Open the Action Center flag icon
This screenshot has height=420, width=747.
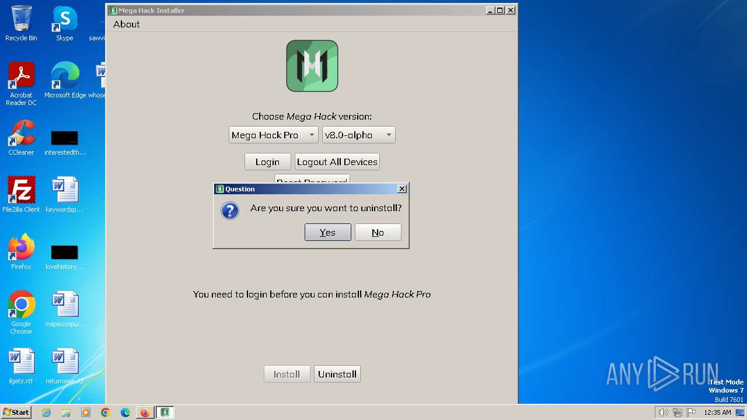tap(692, 412)
